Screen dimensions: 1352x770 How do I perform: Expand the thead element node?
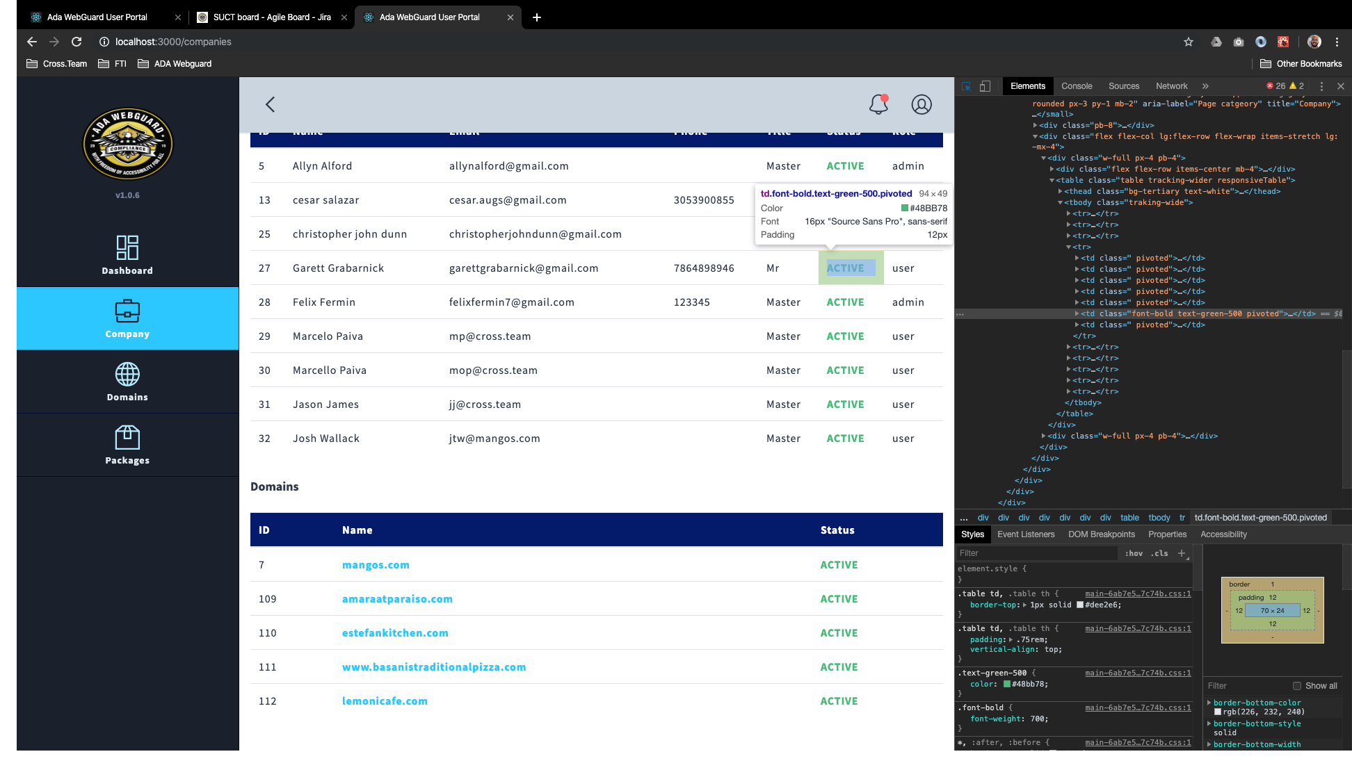1060,191
